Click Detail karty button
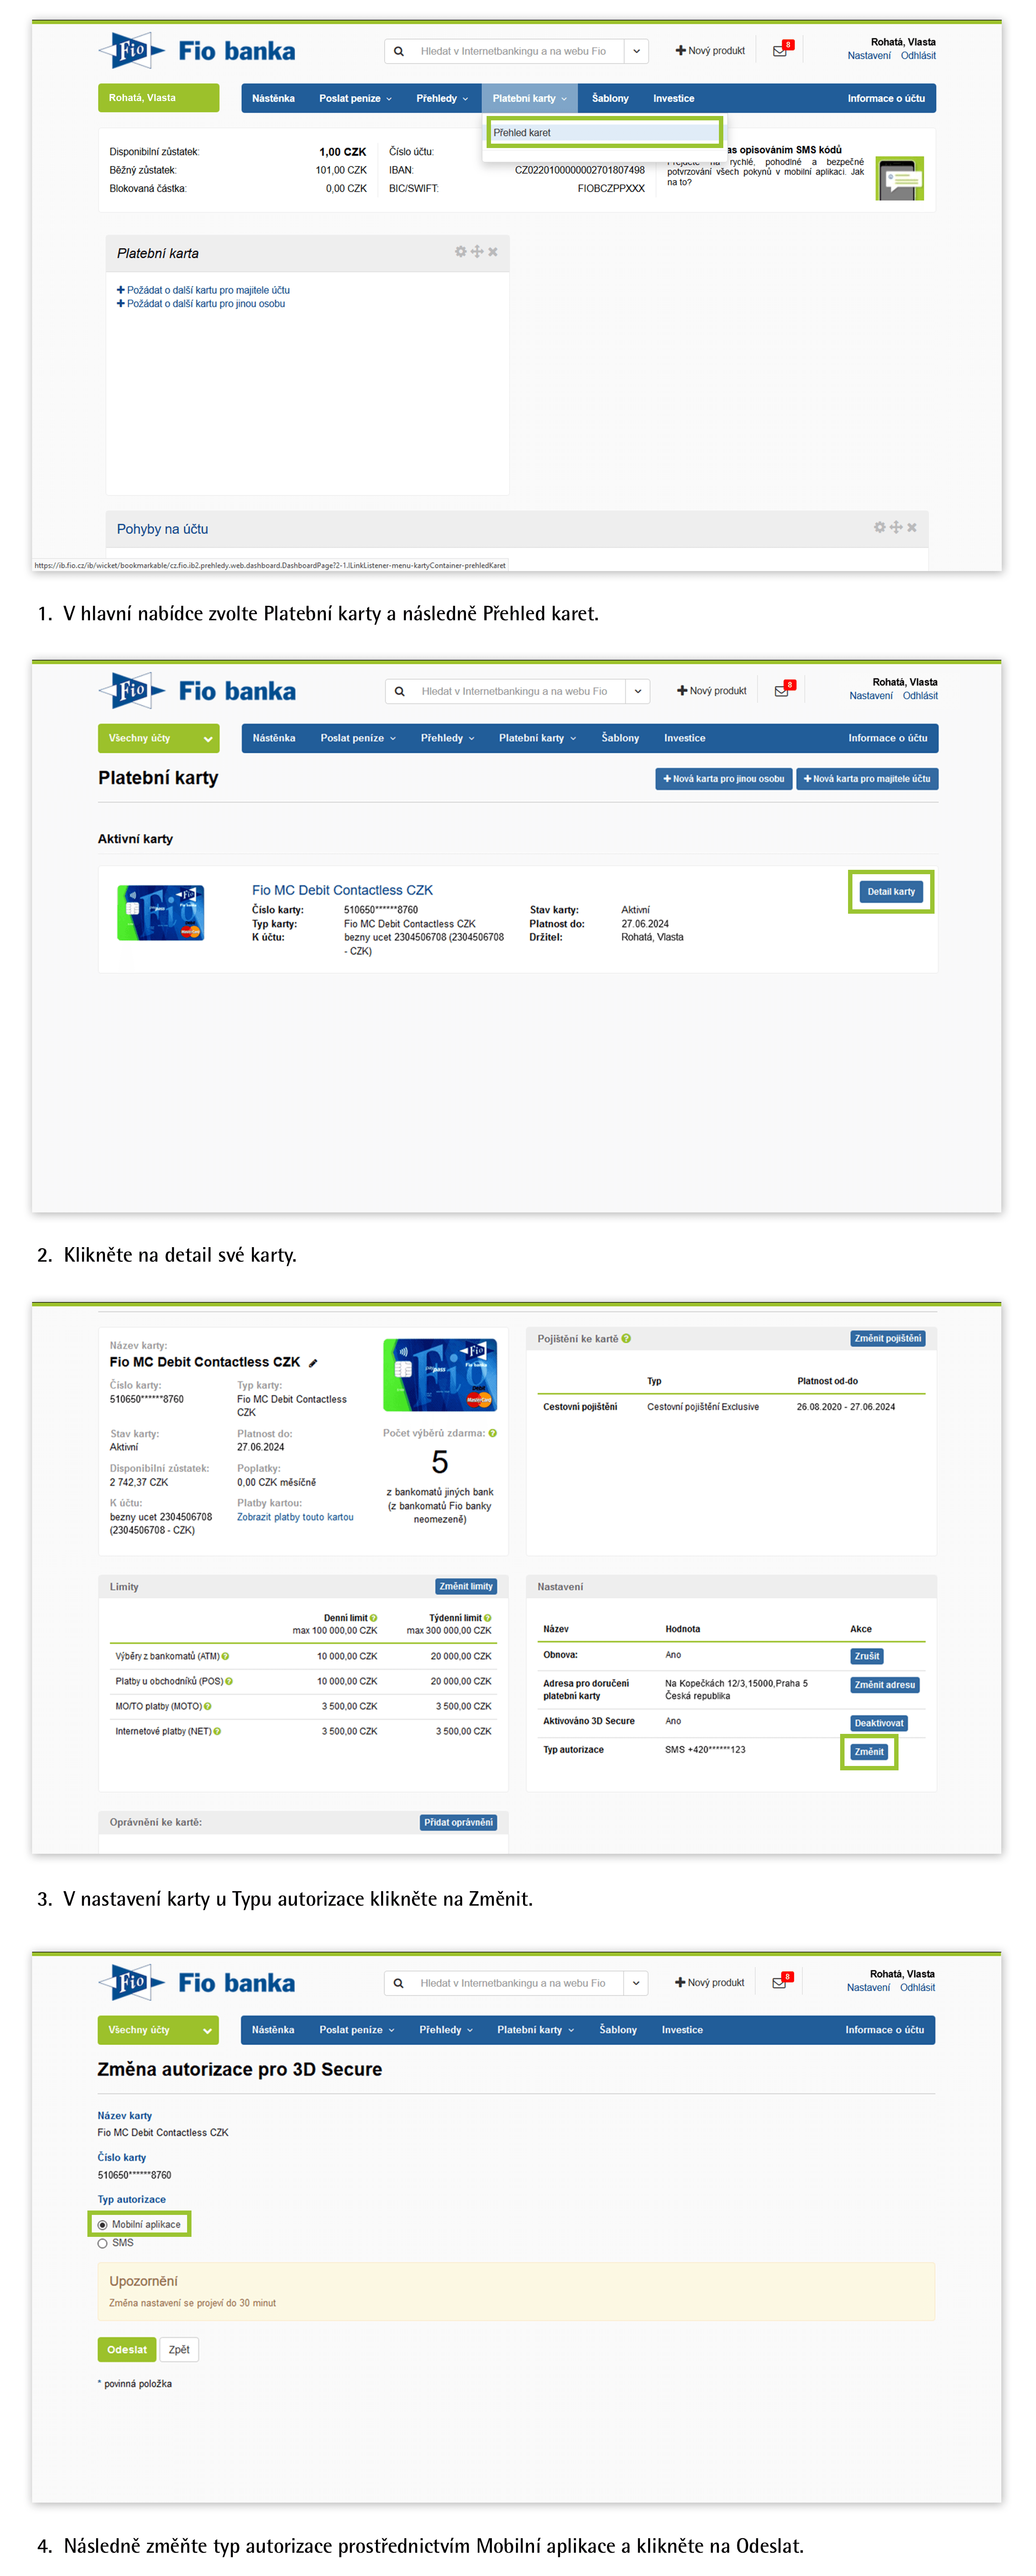 pyautogui.click(x=891, y=892)
